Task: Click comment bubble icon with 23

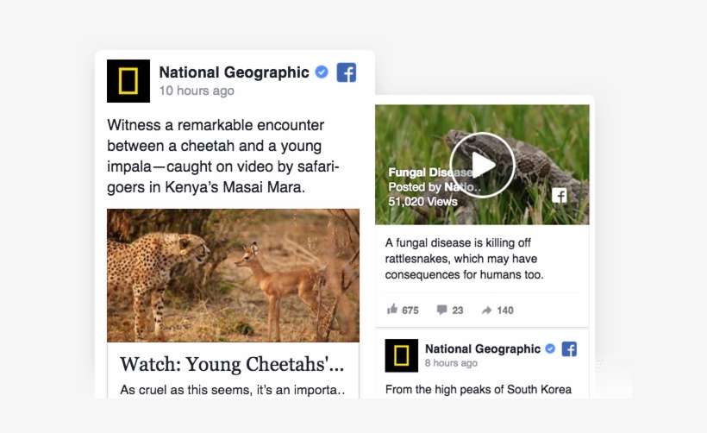Action: pos(441,310)
